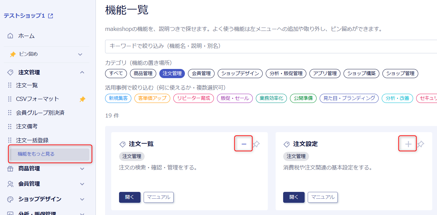Click the tag icon on the 注文一覧 card
The image size is (437, 215).
click(x=122, y=144)
